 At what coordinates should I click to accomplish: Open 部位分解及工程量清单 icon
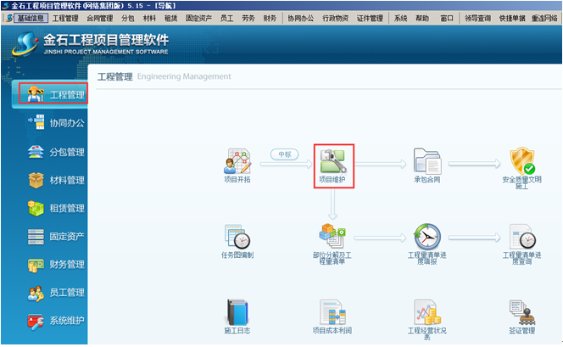332,238
